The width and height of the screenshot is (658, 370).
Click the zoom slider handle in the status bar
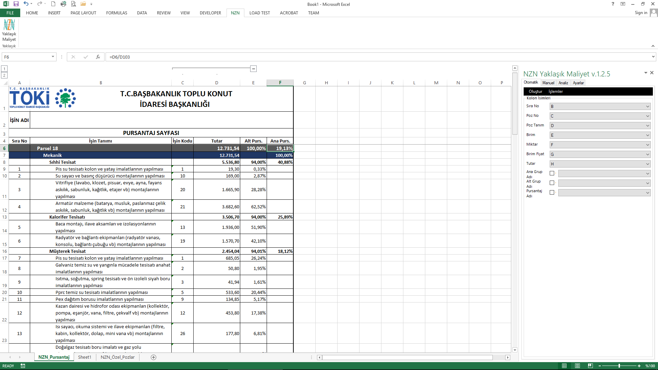(619, 366)
